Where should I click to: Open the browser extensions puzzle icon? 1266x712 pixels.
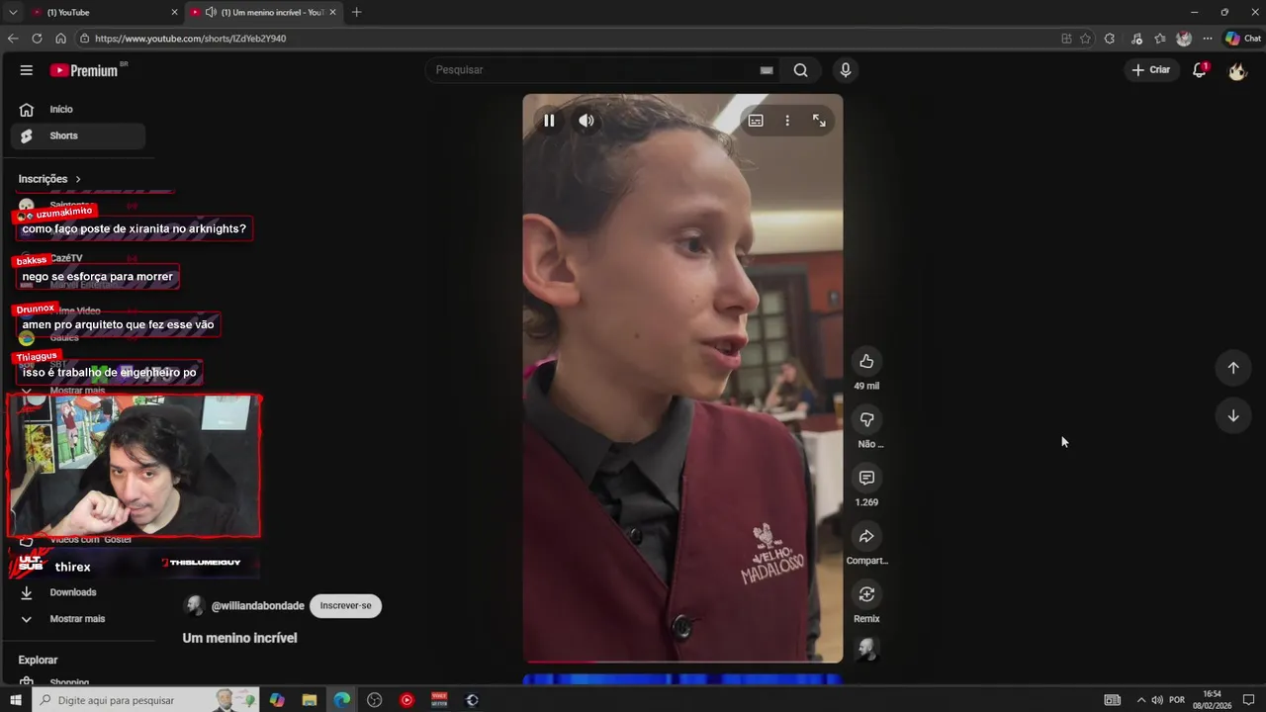pos(1110,39)
